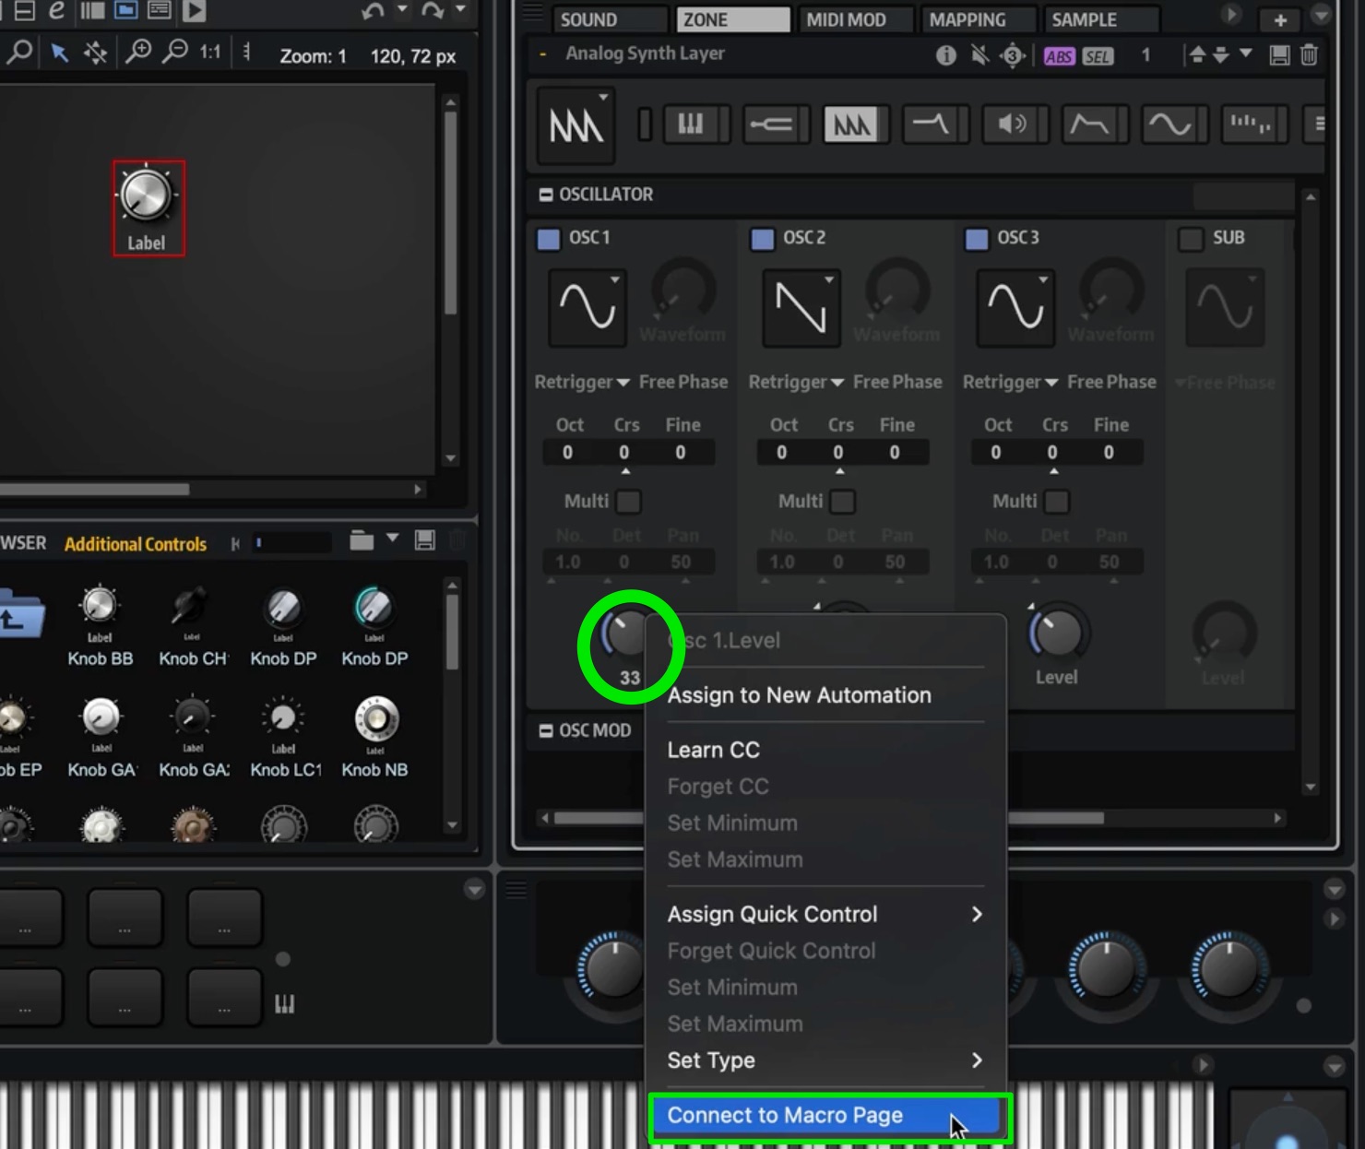The height and width of the screenshot is (1149, 1365).
Task: Select the Knob BB control thumbnail
Action: (100, 626)
